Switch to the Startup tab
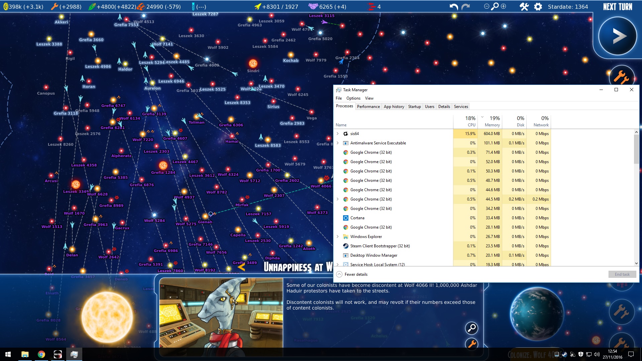The height and width of the screenshot is (361, 642). point(414,107)
